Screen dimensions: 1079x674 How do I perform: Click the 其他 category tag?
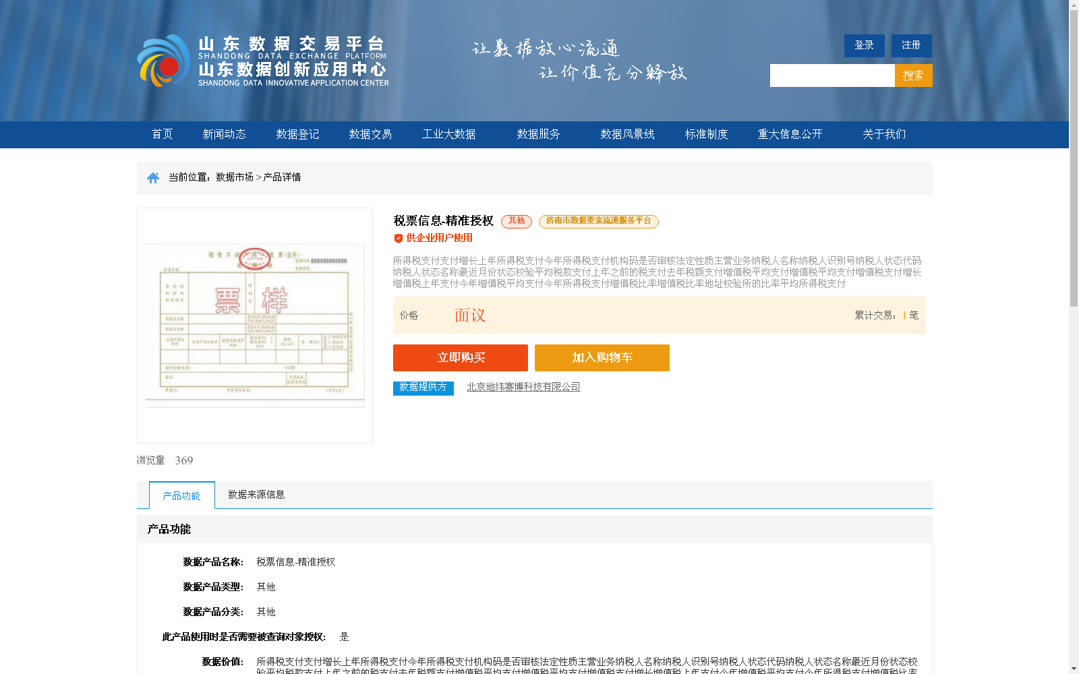[517, 221]
